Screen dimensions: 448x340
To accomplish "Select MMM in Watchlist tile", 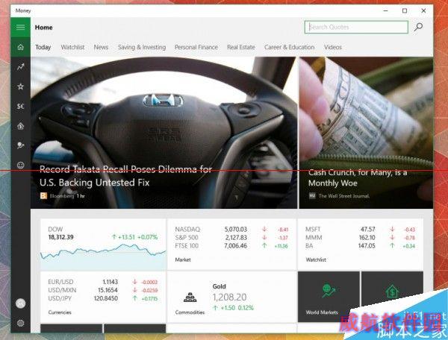I will pos(360,238).
